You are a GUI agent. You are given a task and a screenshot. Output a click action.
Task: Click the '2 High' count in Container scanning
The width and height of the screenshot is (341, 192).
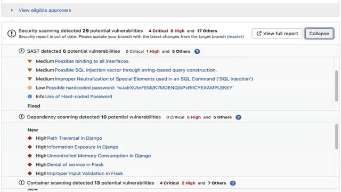coord(188,183)
